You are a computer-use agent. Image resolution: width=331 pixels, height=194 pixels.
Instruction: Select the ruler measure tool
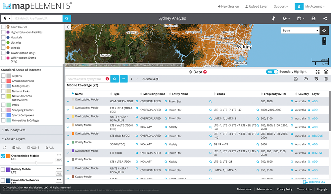click(x=273, y=19)
